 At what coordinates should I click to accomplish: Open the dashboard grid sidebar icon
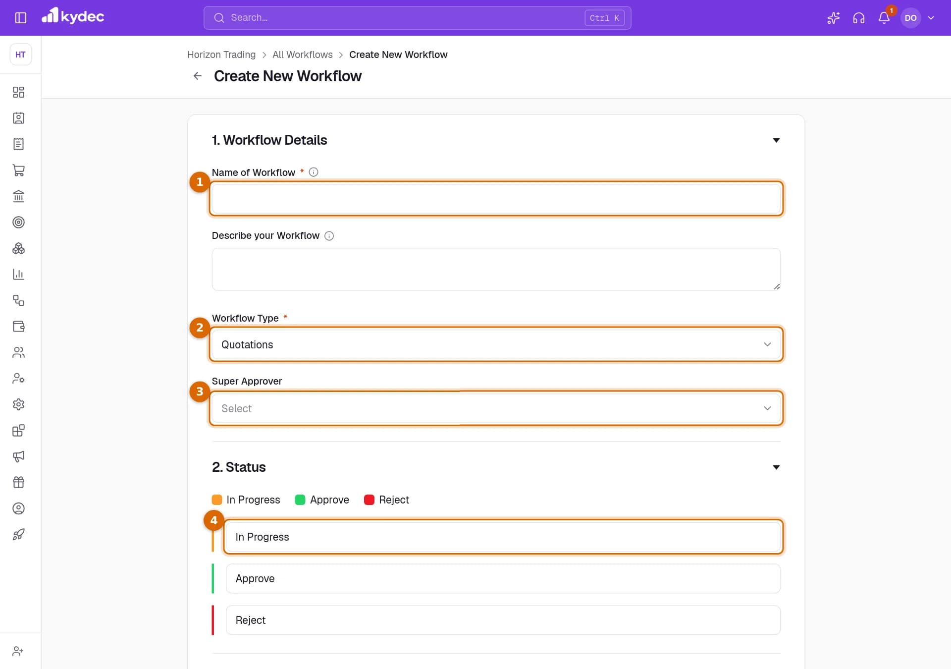[18, 92]
